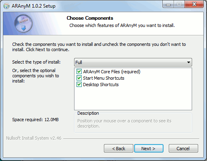Minimize the setup window
This screenshot has height=161, width=207.
click(168, 4)
